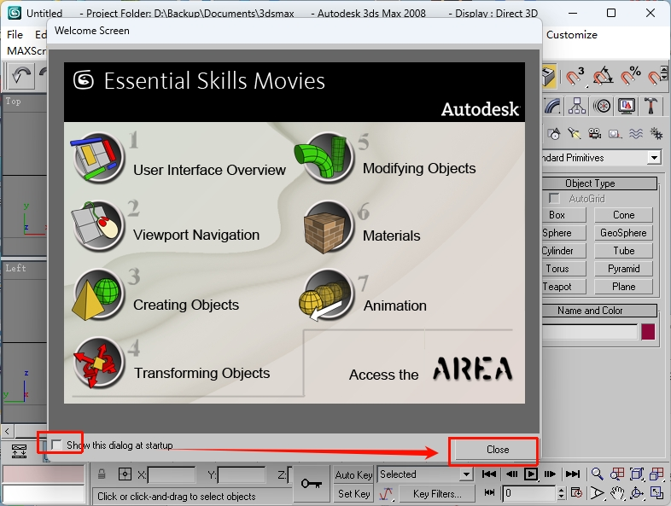
Task: Open the Hierarchy command panel tab
Action: point(578,106)
